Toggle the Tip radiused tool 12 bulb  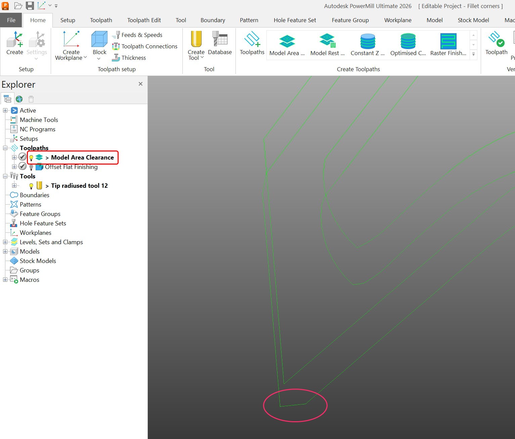(x=31, y=185)
